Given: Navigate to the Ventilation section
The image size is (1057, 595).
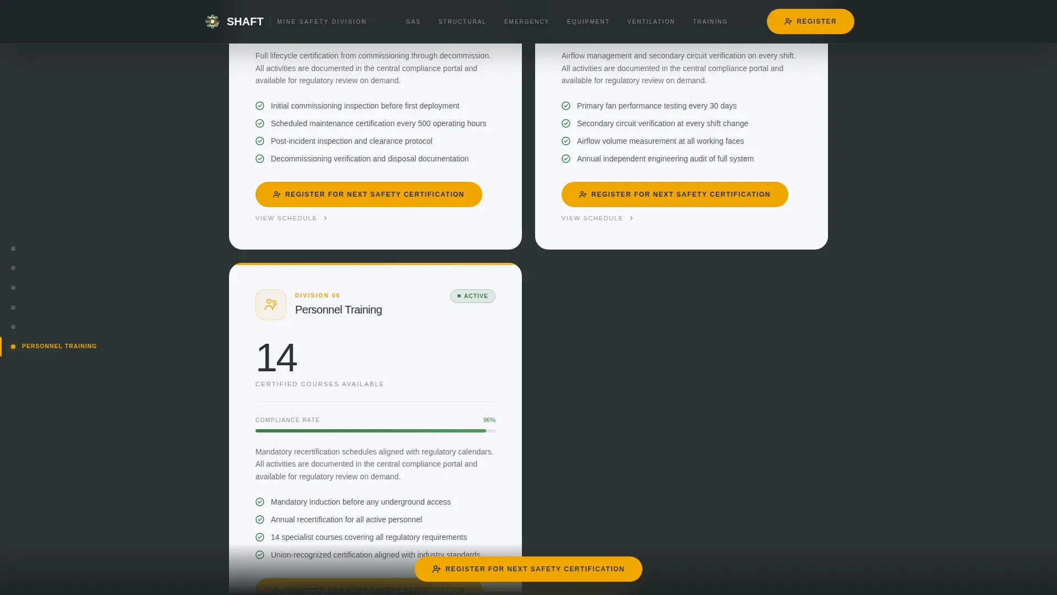Looking at the screenshot, I should tap(651, 21).
